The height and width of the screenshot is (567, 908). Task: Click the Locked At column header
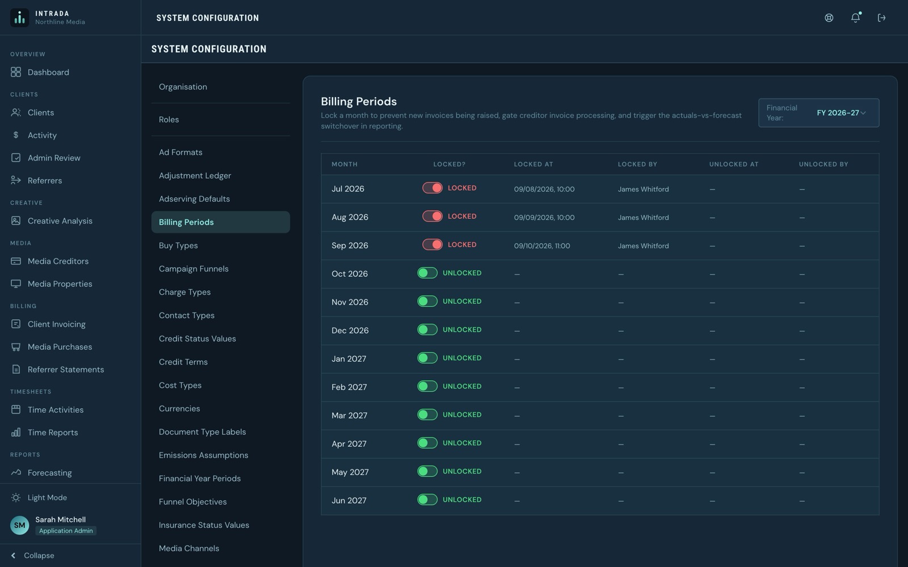[x=533, y=164]
